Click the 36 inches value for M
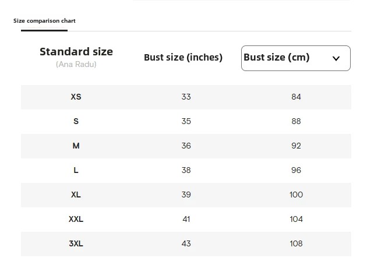The width and height of the screenshot is (367, 265). [186, 146]
